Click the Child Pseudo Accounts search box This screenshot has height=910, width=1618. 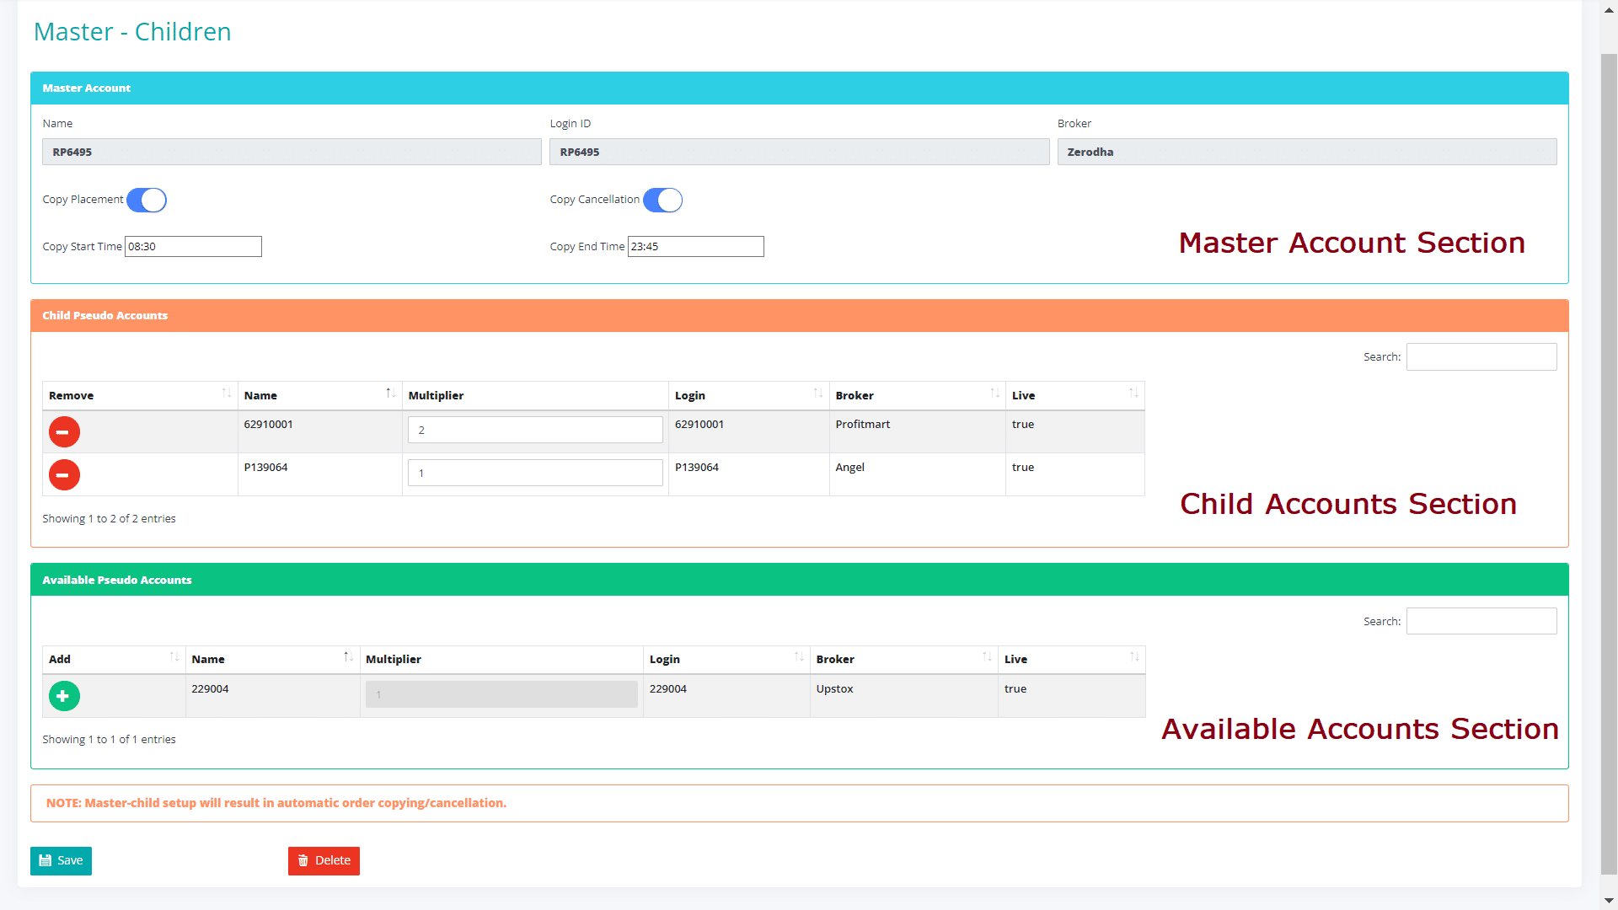pos(1481,356)
